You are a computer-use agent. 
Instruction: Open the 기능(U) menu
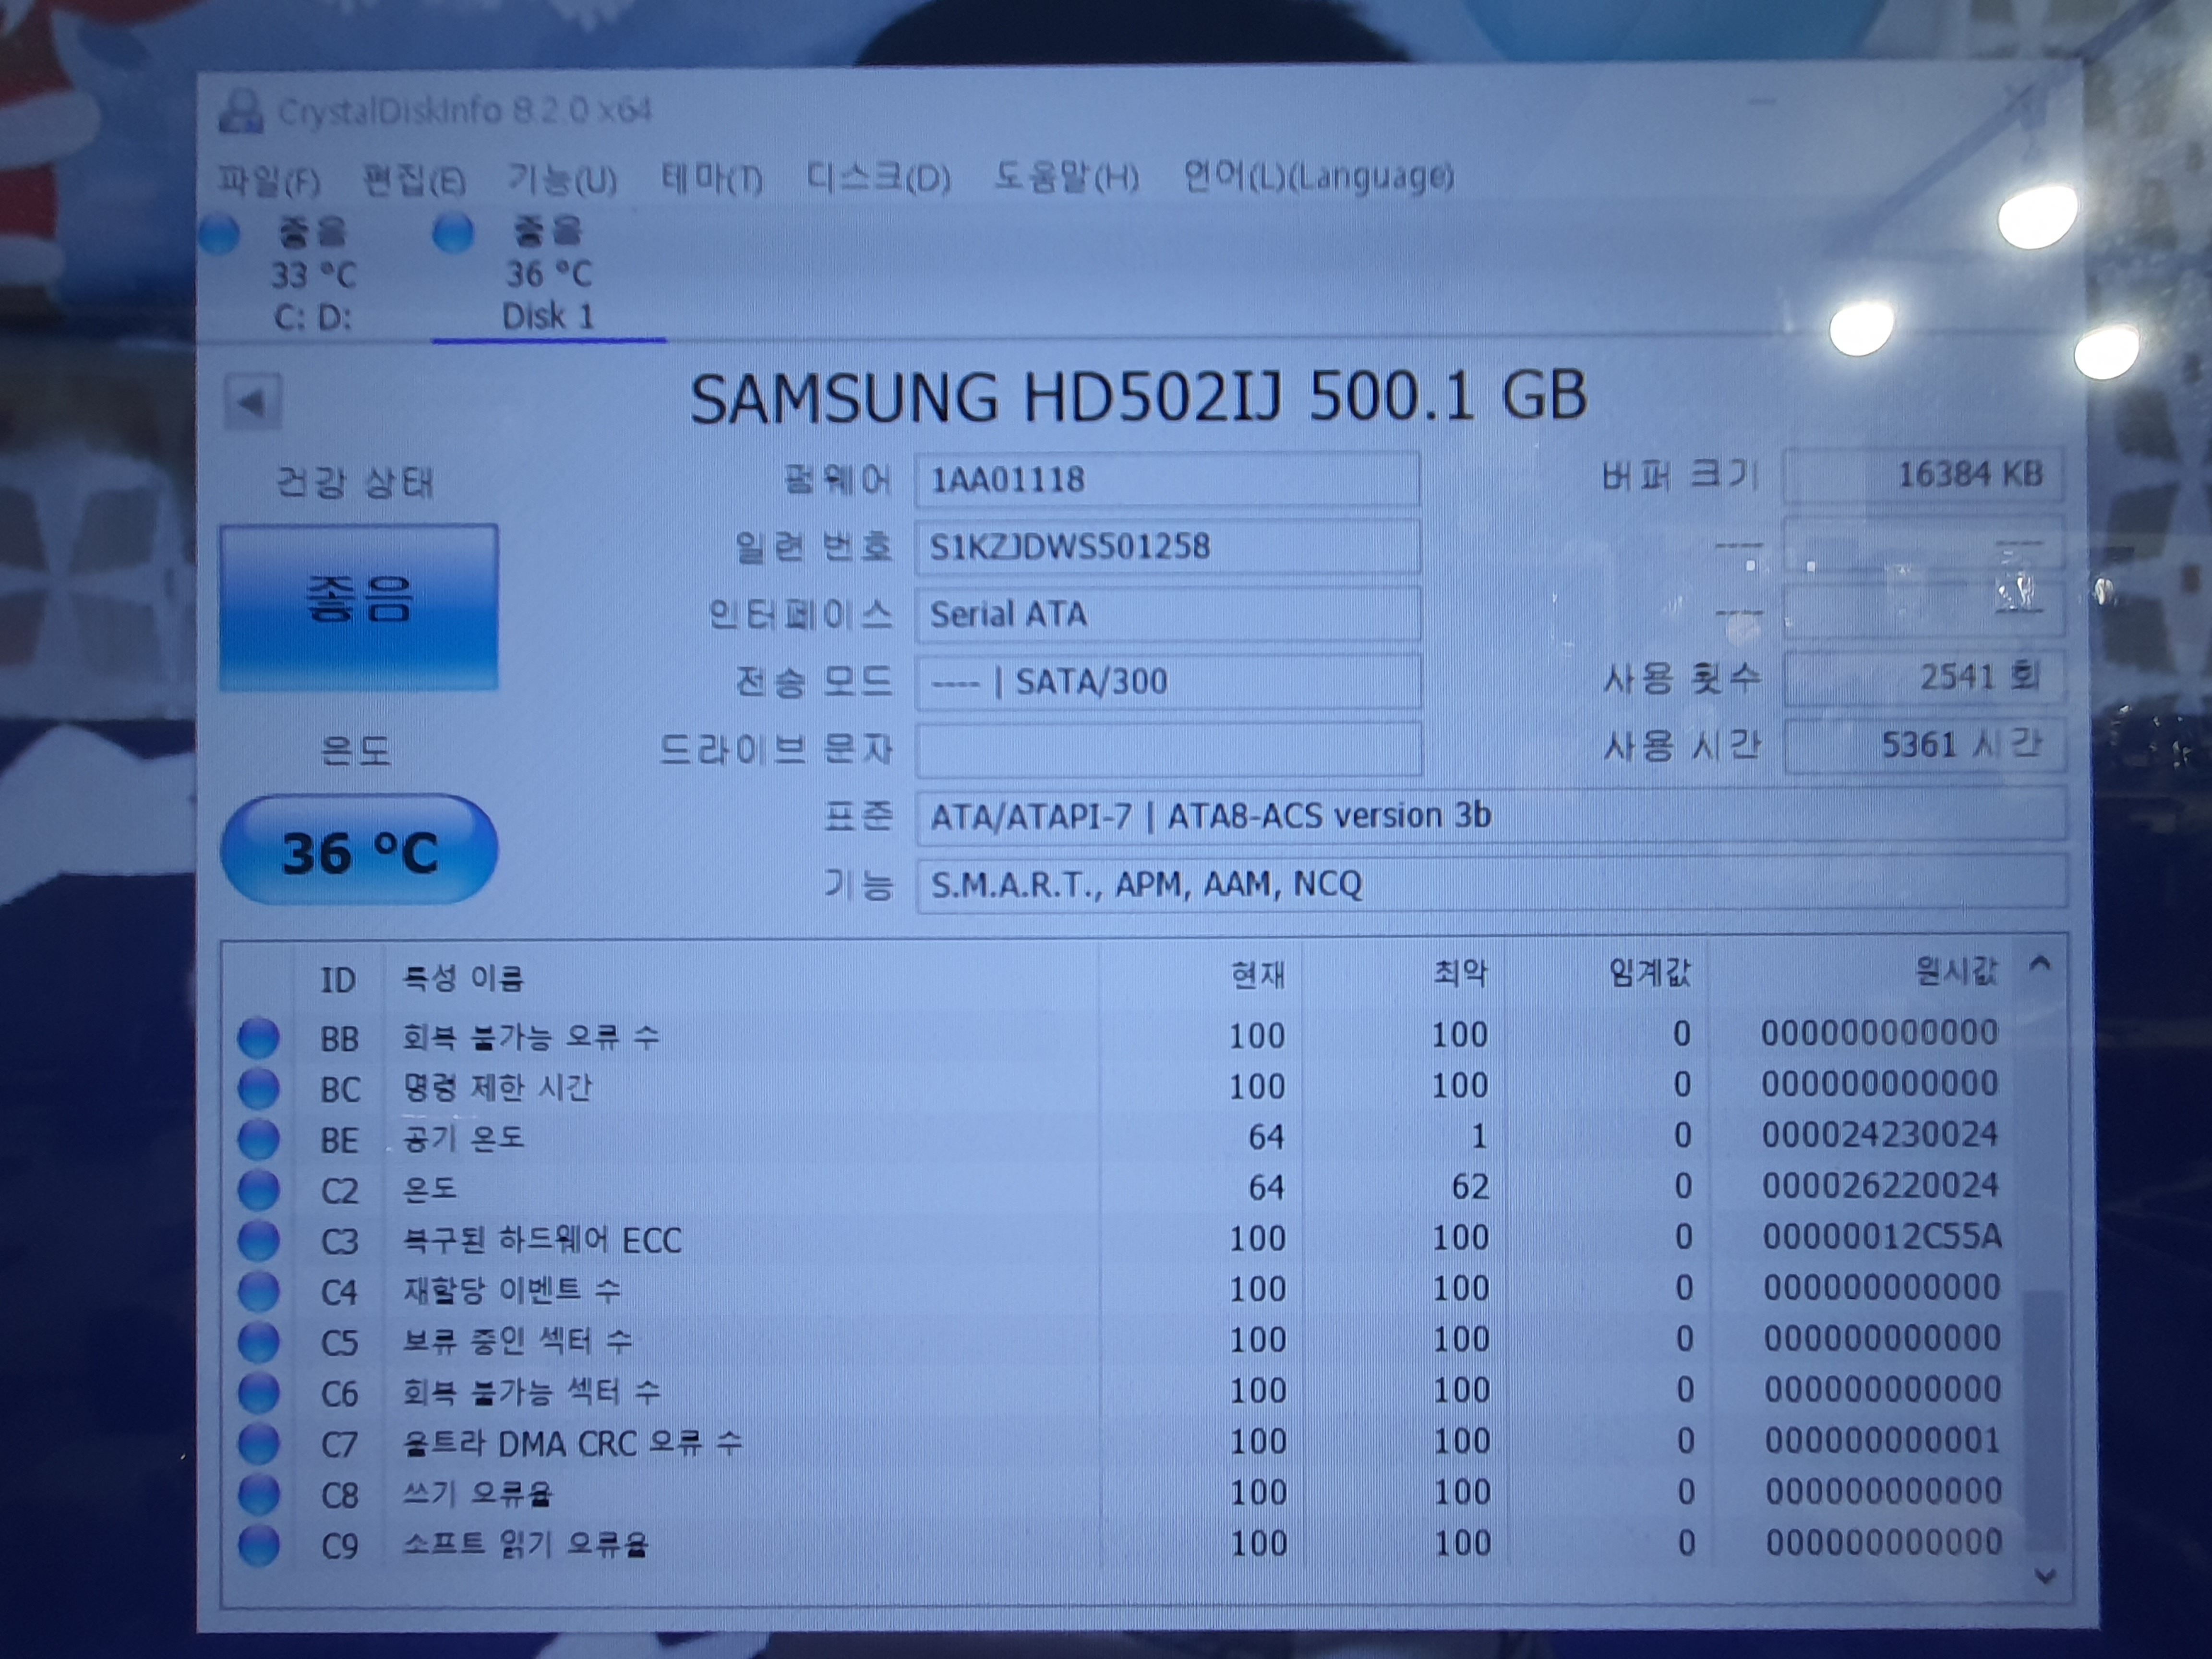tap(562, 180)
